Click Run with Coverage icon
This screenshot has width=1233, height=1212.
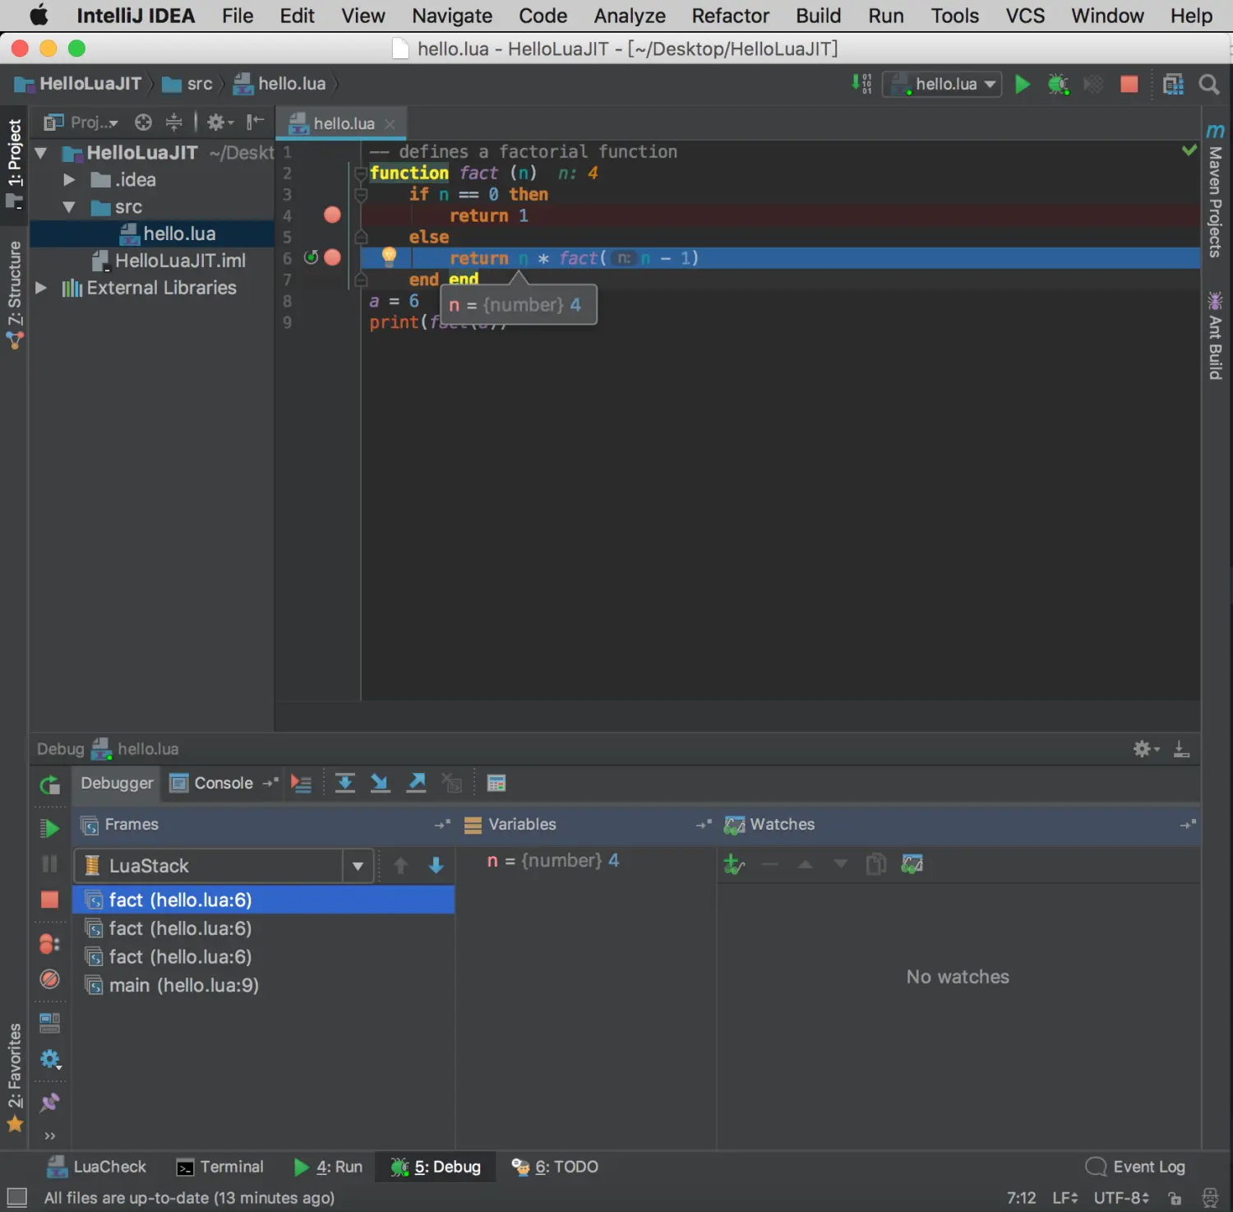1093,84
